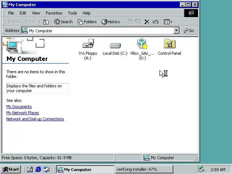The height and width of the screenshot is (174, 232).
Task: Launch Outlook Express from quick launch
Action: (46, 169)
